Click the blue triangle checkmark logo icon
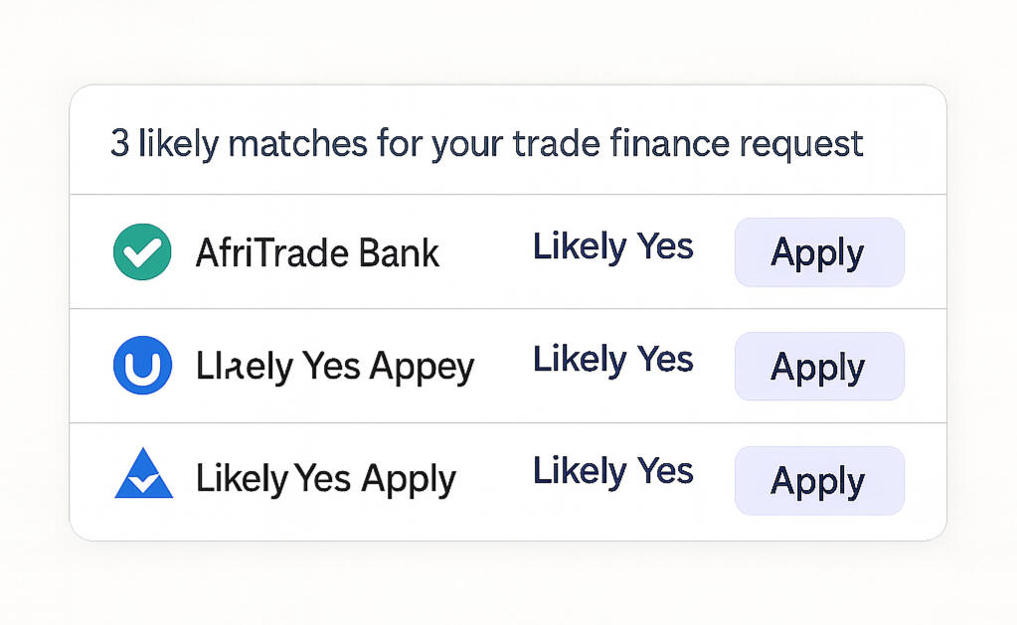 click(x=143, y=477)
